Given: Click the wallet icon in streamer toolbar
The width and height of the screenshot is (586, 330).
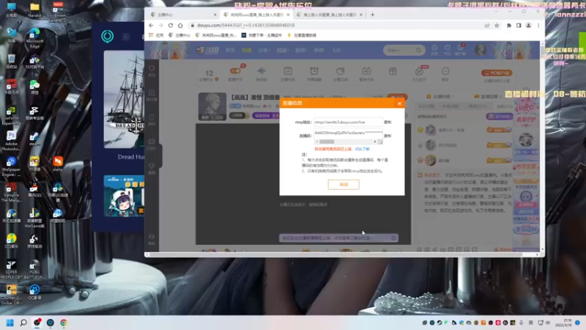Looking at the screenshot, I should coord(340,71).
